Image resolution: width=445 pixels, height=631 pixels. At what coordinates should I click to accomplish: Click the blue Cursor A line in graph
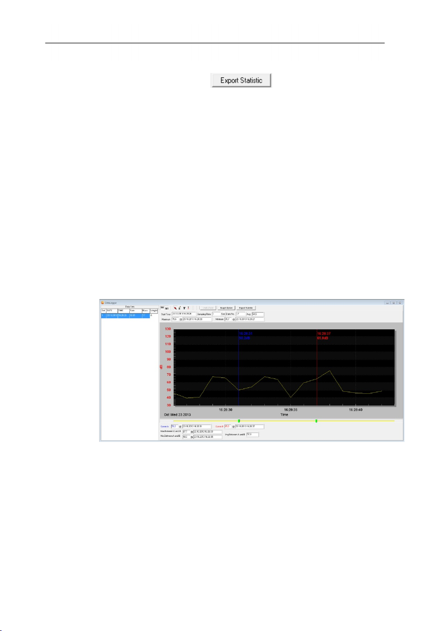pyautogui.click(x=238, y=368)
